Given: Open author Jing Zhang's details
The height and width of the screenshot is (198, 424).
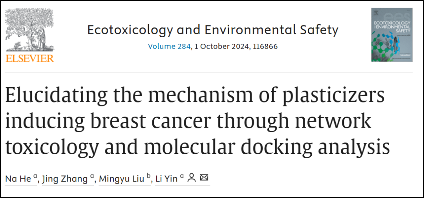Looking at the screenshot, I should point(64,179).
